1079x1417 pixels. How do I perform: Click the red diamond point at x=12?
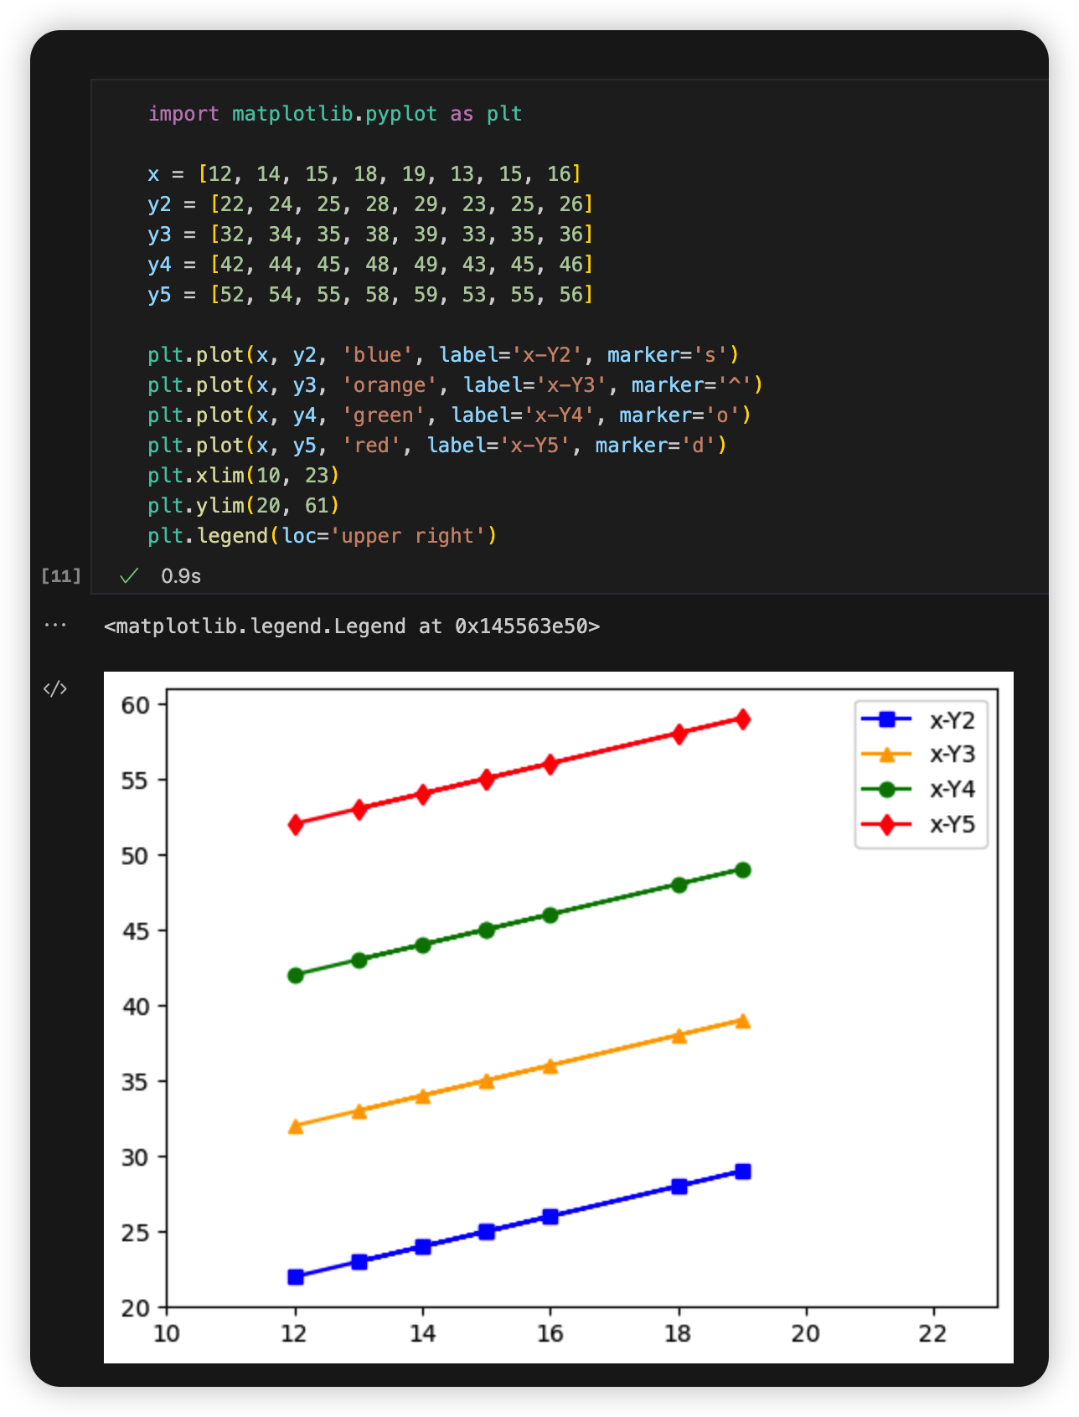[x=296, y=825]
